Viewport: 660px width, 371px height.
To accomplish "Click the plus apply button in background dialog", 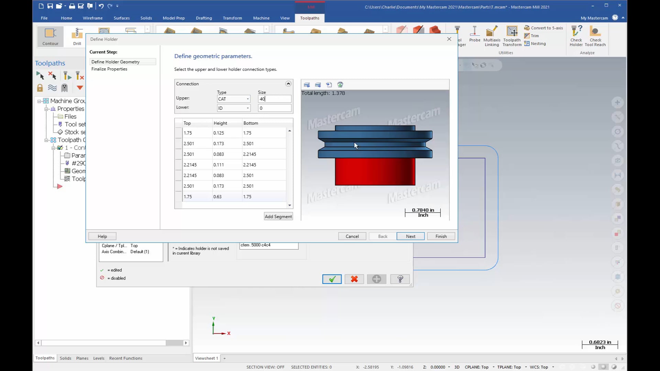I will tap(377, 279).
